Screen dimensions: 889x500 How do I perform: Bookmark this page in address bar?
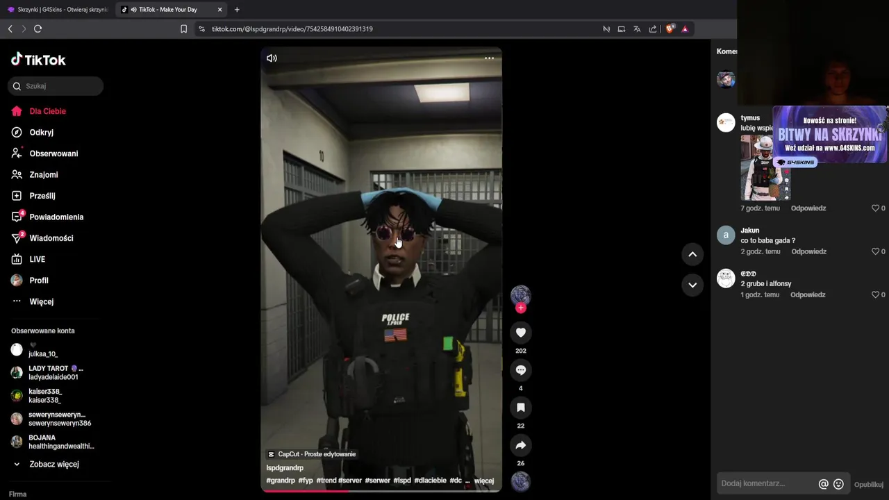tap(183, 29)
